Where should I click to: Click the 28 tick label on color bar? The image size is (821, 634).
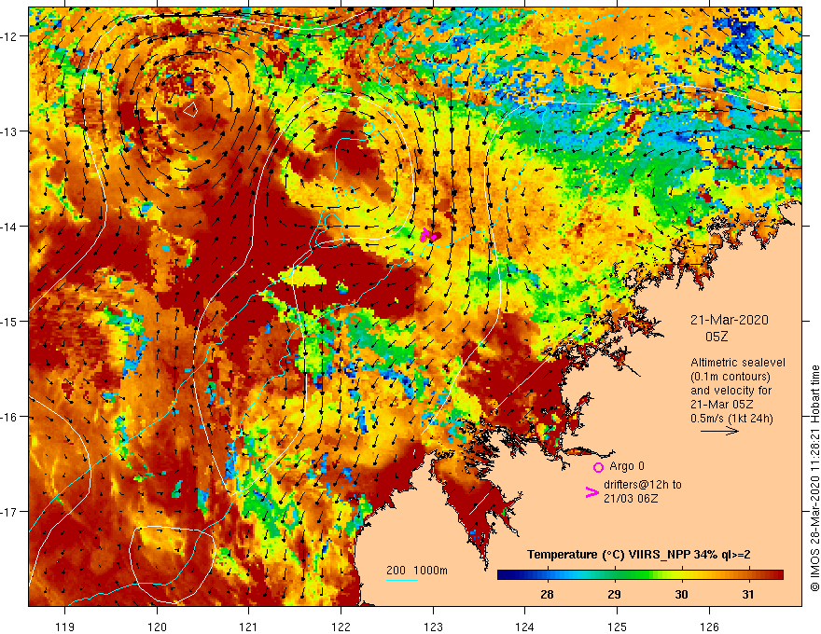click(547, 595)
